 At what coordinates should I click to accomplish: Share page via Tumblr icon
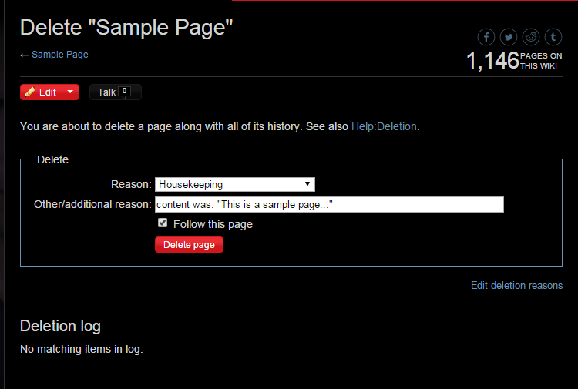click(x=553, y=37)
